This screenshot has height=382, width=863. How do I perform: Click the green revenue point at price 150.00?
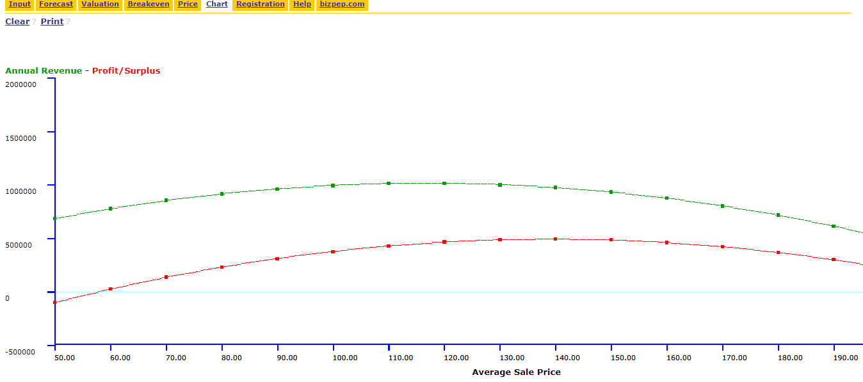point(611,192)
